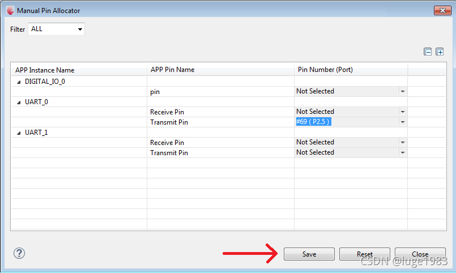This screenshot has height=273, width=456.
Task: Click the Close button at bottom
Action: (x=420, y=254)
